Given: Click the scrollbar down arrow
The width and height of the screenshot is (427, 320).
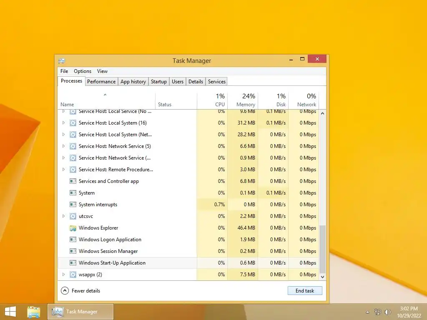Looking at the screenshot, I should click(x=322, y=277).
